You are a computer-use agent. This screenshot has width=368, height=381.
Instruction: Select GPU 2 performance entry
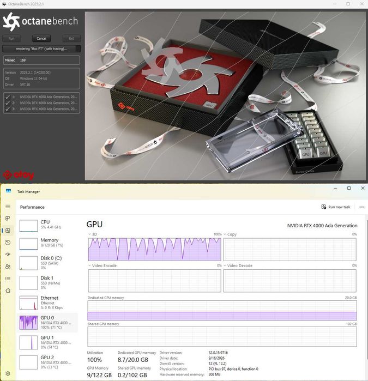47,362
